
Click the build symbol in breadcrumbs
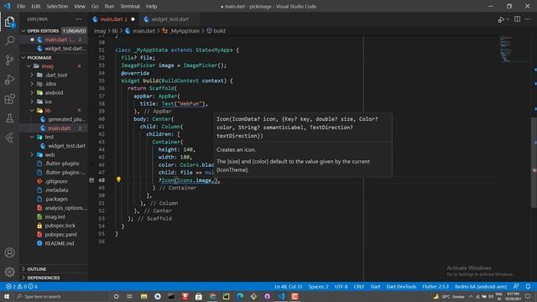tap(216, 31)
